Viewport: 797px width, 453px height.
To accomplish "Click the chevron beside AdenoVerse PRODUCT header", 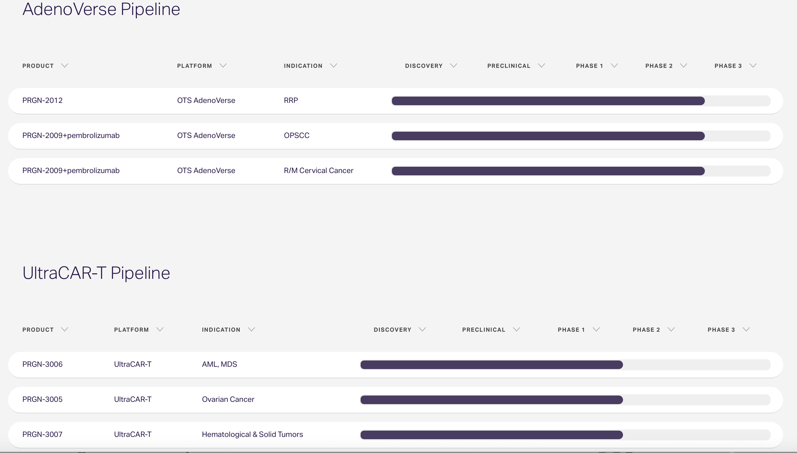I will click(x=64, y=66).
